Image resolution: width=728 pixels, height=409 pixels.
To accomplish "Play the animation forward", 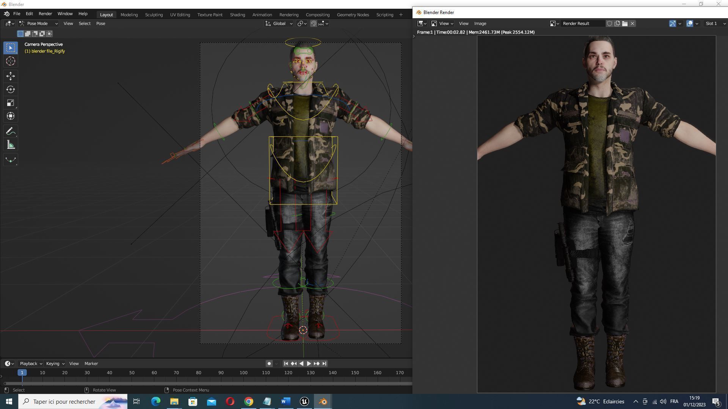I will point(309,364).
